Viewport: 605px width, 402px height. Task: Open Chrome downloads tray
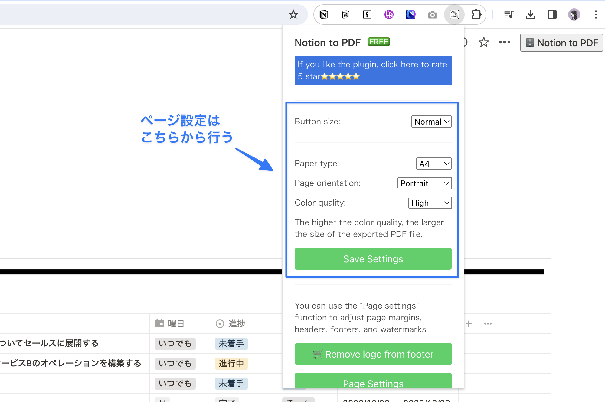tap(530, 14)
